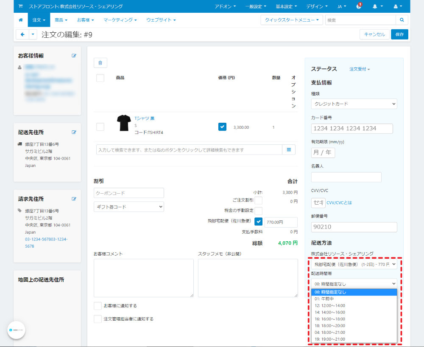Click the クーポンコード input field
Screen dimensions: 424x347
[x=129, y=193]
